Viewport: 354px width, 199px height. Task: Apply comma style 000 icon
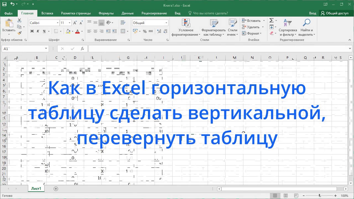(x=150, y=31)
